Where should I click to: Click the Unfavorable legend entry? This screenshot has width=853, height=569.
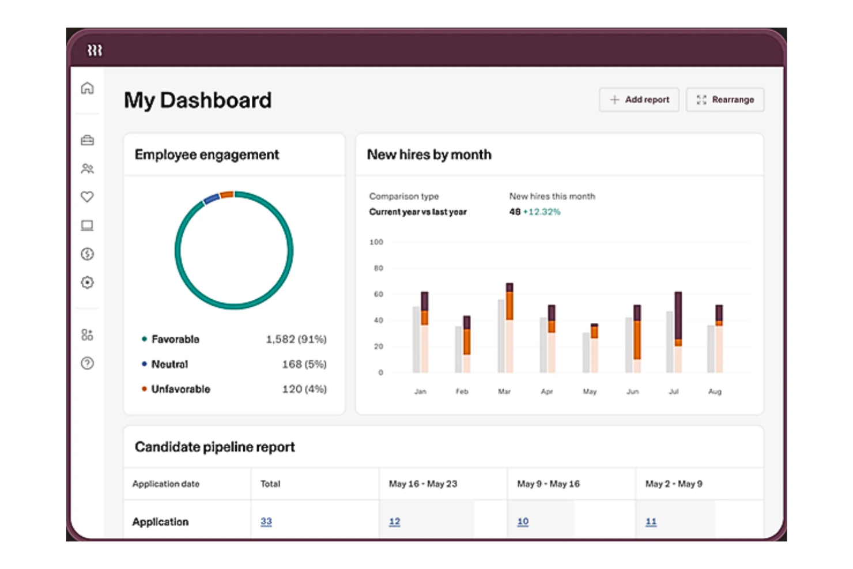click(x=176, y=389)
